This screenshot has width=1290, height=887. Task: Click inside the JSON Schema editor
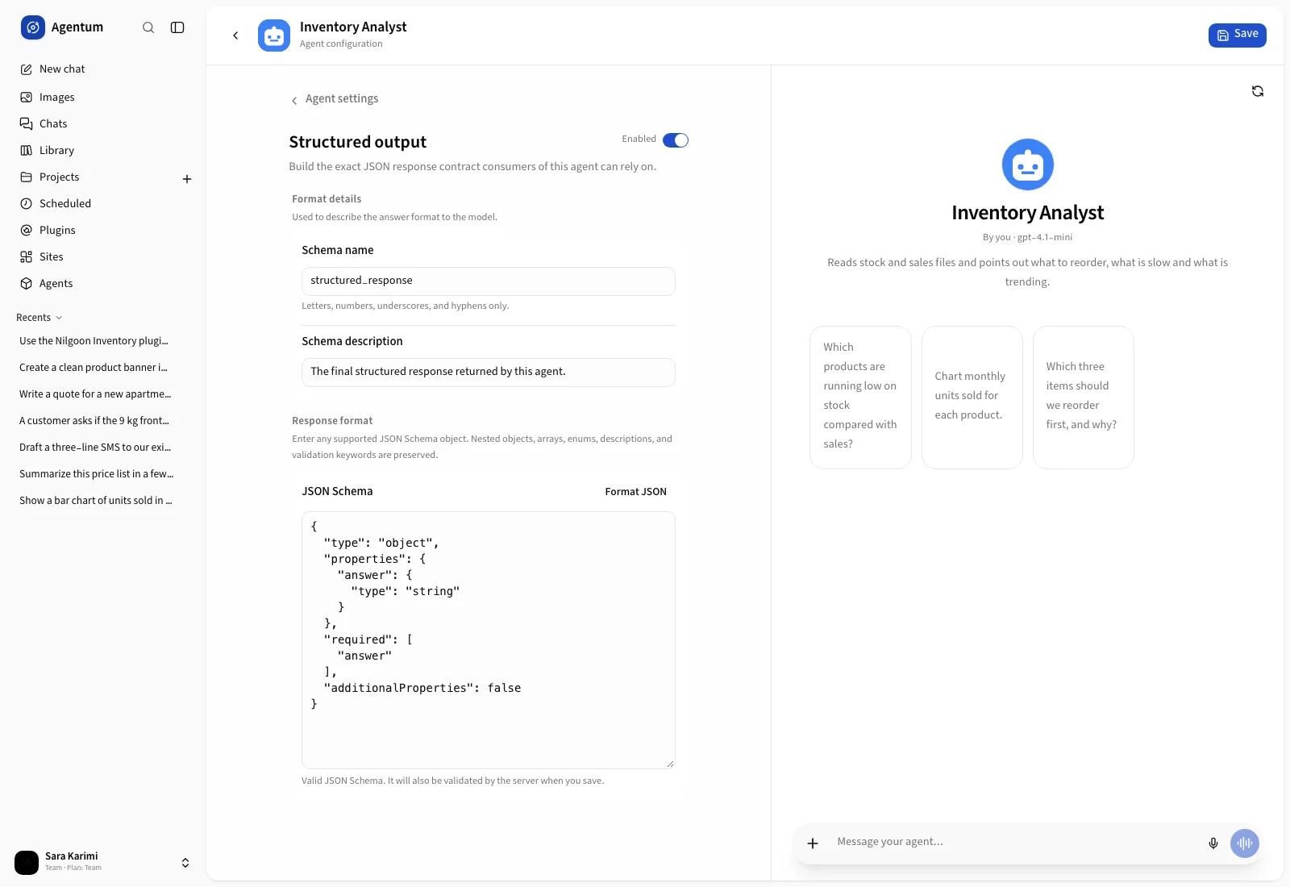pos(489,640)
